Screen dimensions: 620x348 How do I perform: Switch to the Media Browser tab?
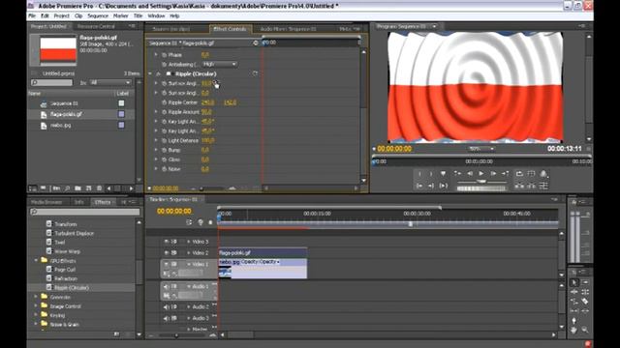click(x=46, y=202)
